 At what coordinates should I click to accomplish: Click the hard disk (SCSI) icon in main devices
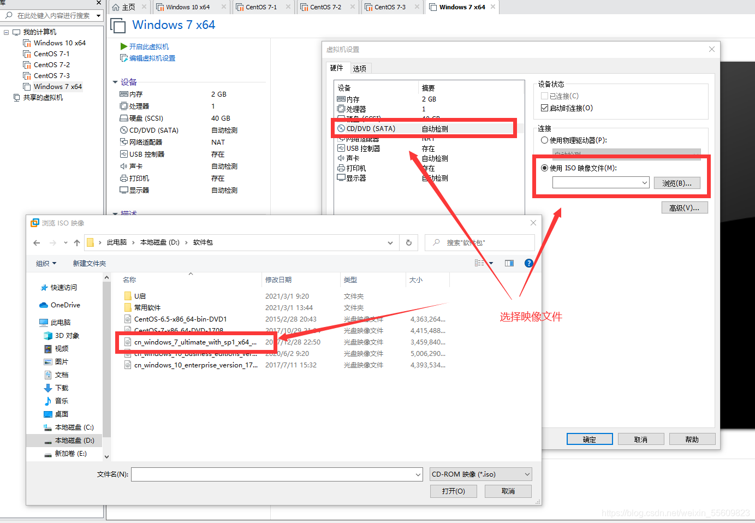tap(124, 118)
